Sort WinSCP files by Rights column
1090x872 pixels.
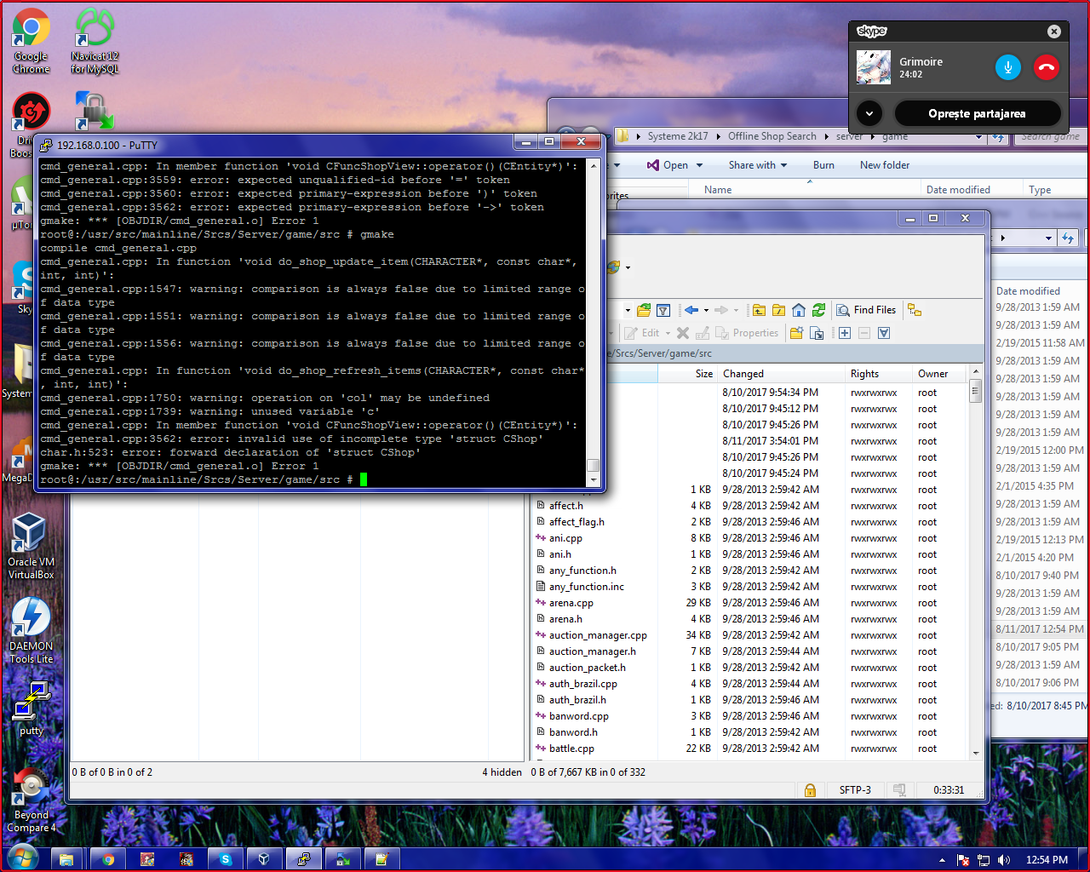[x=879, y=374]
